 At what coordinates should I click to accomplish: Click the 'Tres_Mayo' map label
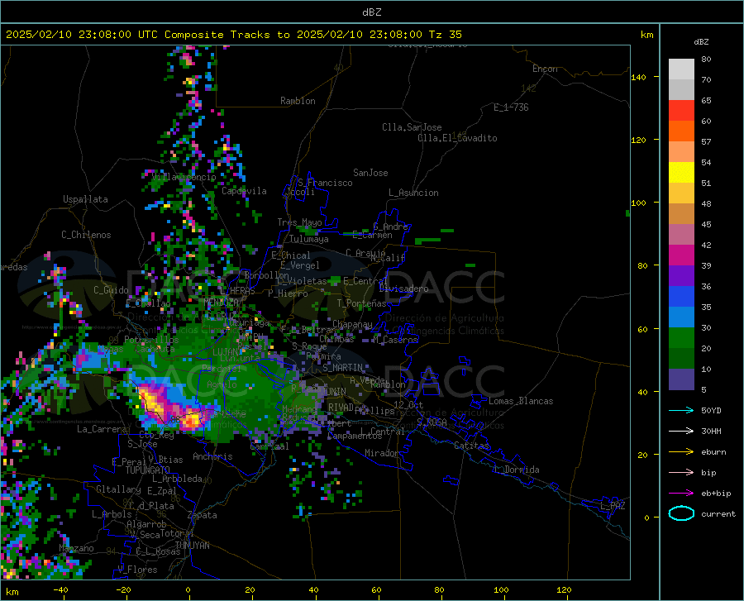[x=299, y=222]
